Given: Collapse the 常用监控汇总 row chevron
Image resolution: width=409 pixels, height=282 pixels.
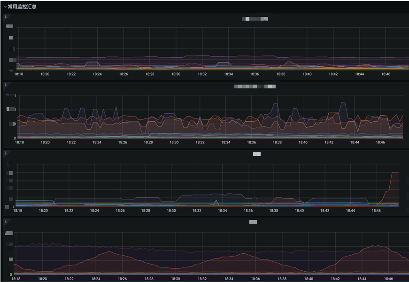Looking at the screenshot, I should (5, 7).
